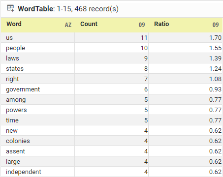Click count 5 in the powers row

(146, 110)
